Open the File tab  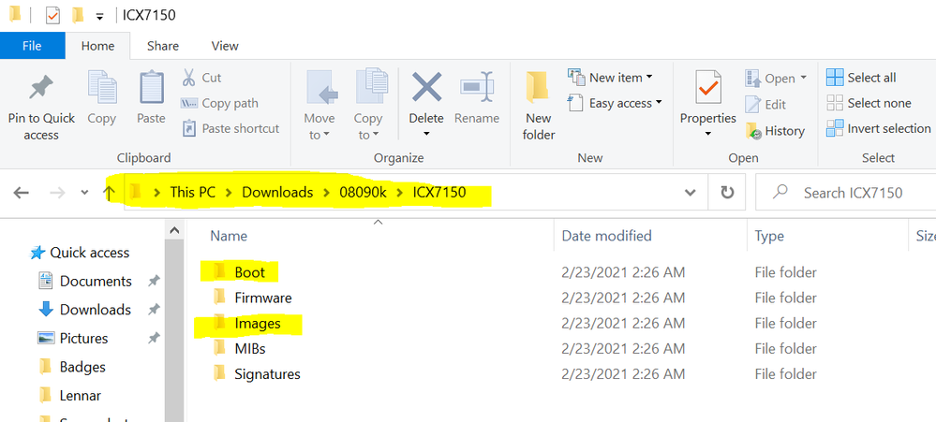[32, 46]
